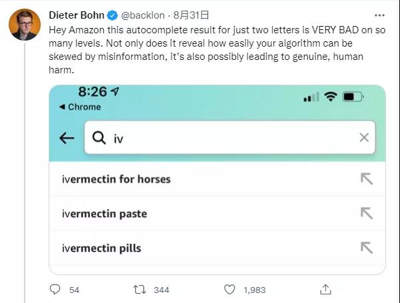
Task: Like the tweet with the heart icon
Action: click(x=230, y=290)
